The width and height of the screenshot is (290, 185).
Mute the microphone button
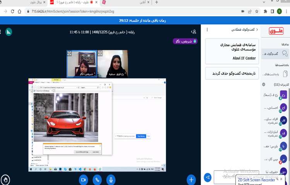click(x=111, y=179)
